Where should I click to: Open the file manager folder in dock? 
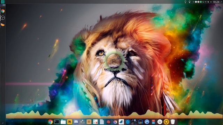point(63,122)
